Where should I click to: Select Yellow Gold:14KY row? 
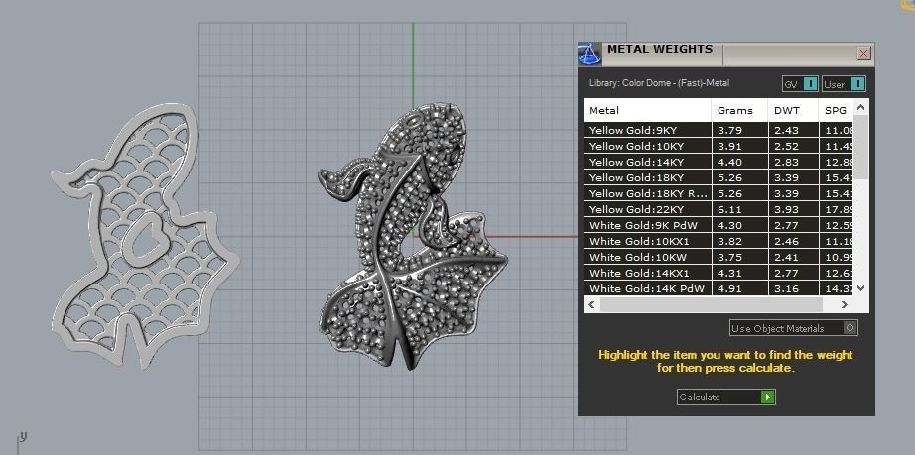(719, 162)
